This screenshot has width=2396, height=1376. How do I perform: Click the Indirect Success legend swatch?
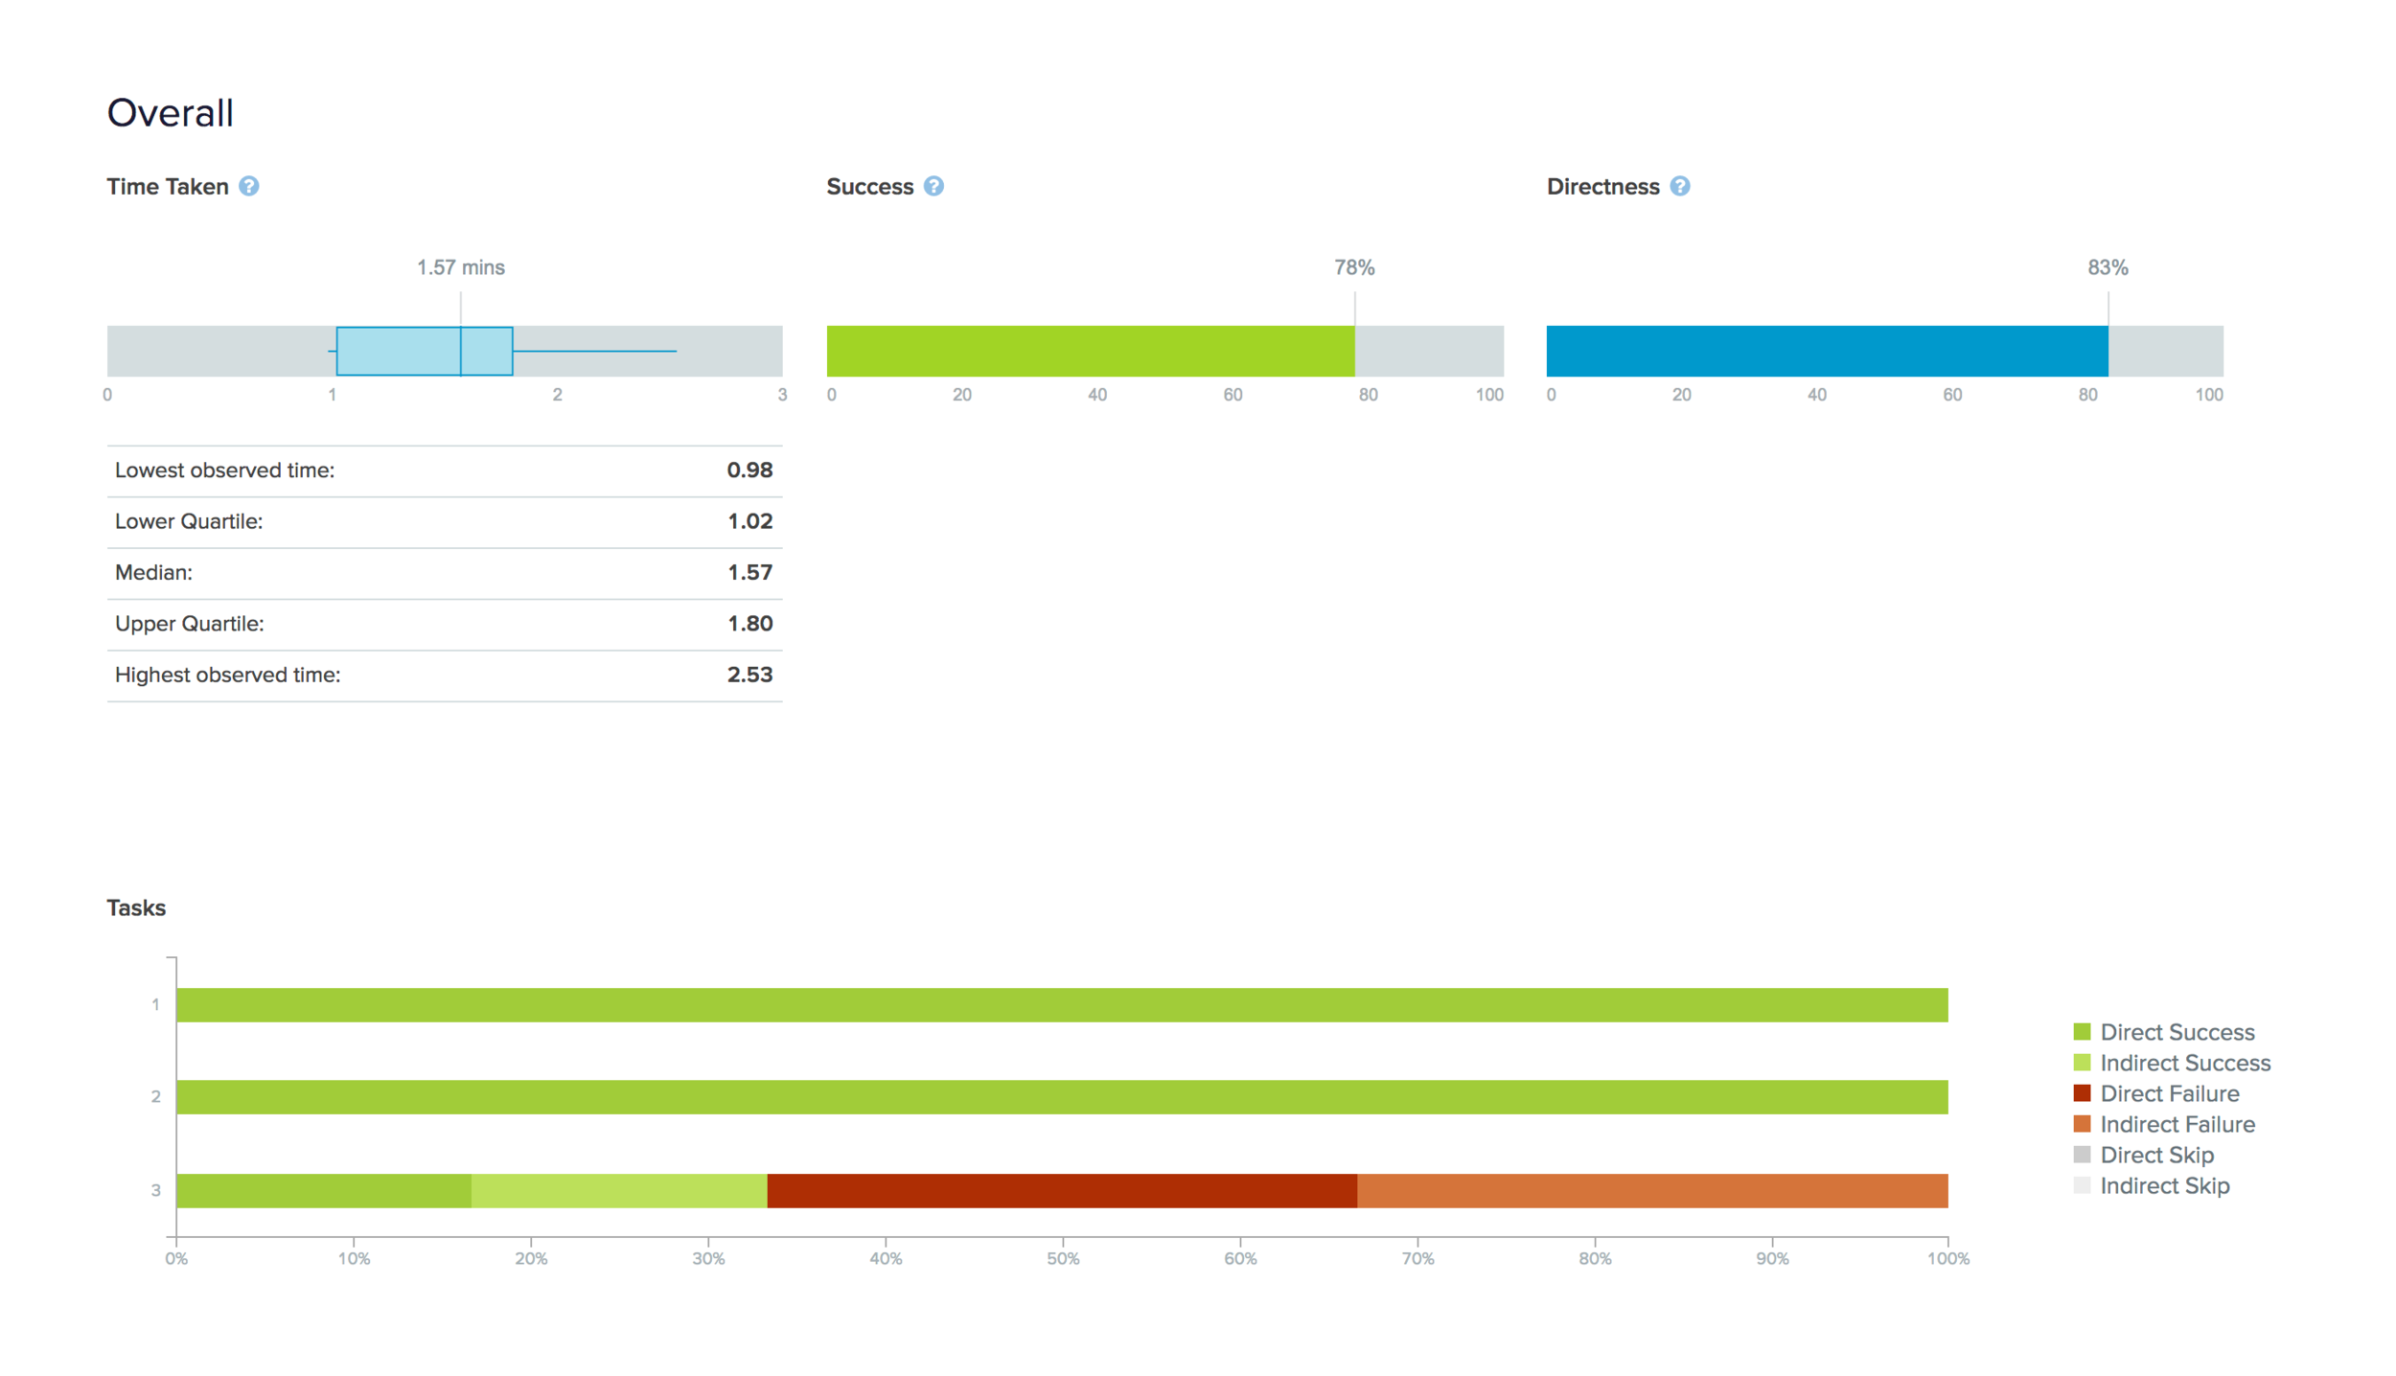tap(2081, 1063)
